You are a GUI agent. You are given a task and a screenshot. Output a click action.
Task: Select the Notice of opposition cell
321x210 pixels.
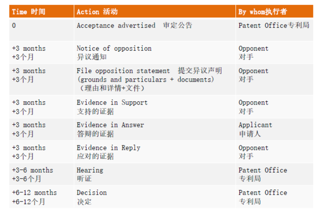155,53
